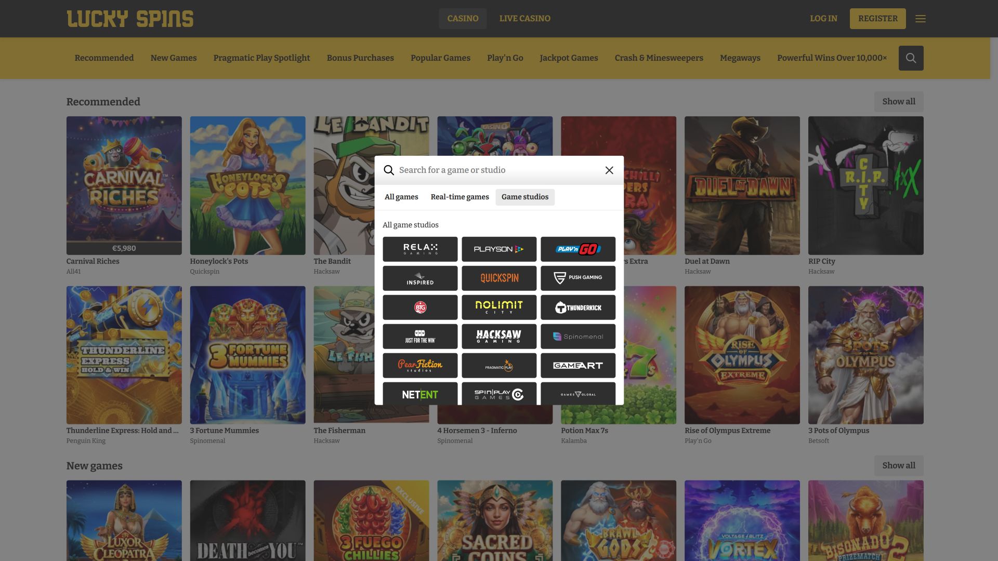Open the Play'n Go category
Screen dimensions: 998x561
(505, 58)
